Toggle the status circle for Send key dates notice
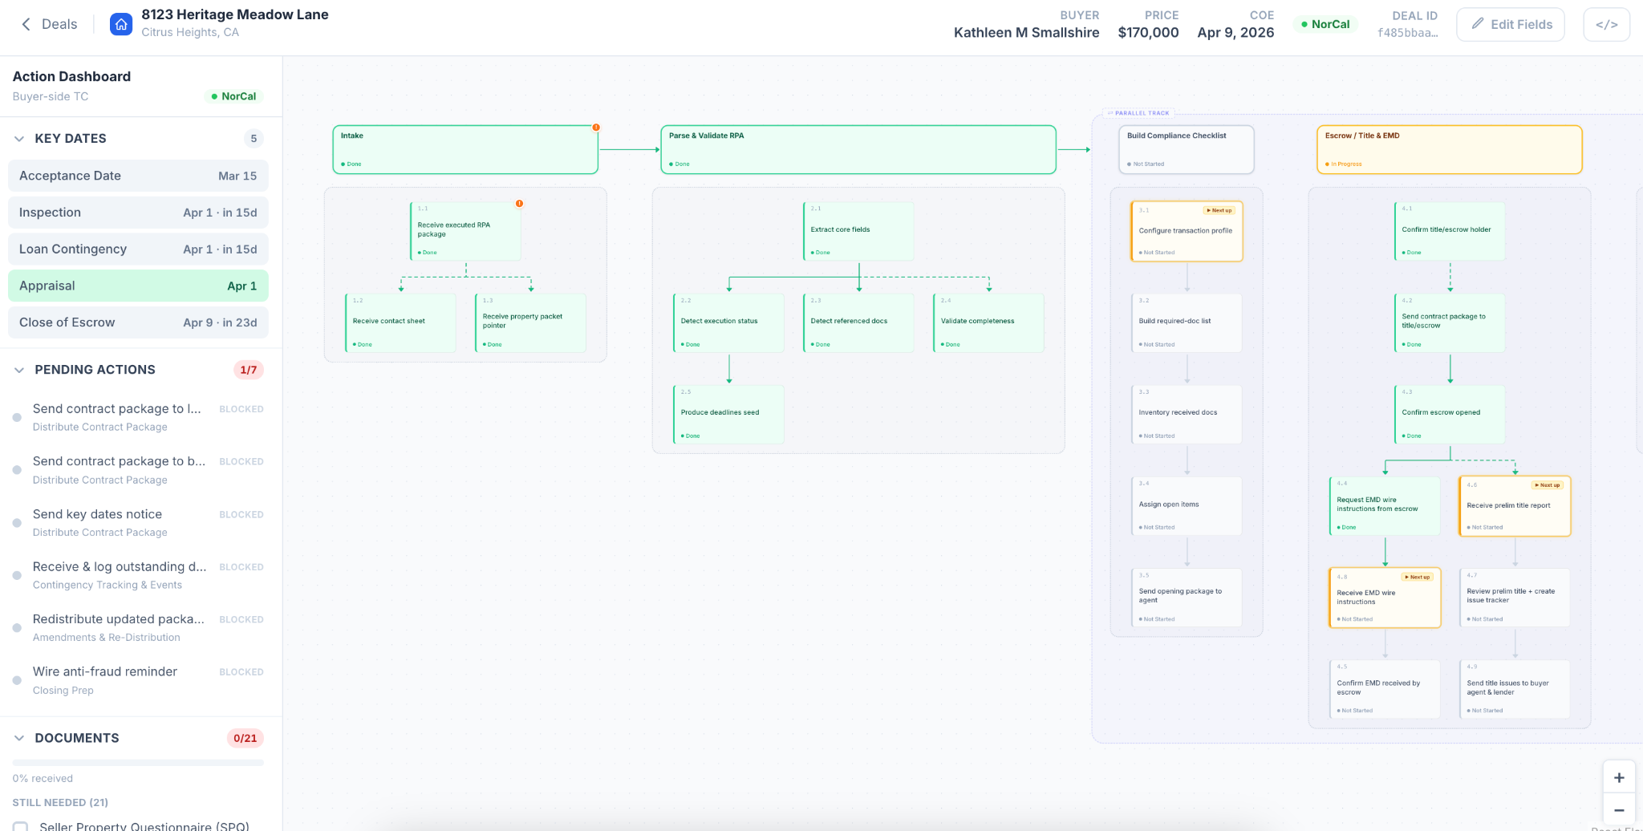This screenshot has height=831, width=1643. point(17,523)
